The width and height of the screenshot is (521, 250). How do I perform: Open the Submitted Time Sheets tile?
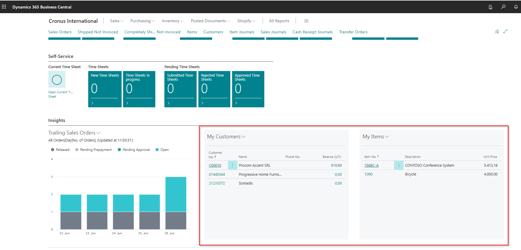(x=181, y=89)
